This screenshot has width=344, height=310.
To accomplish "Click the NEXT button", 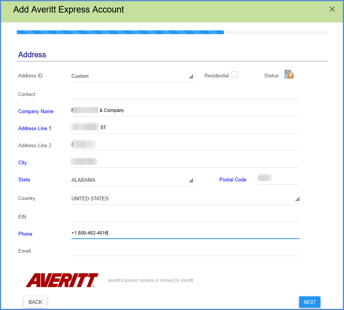I will coord(309,302).
